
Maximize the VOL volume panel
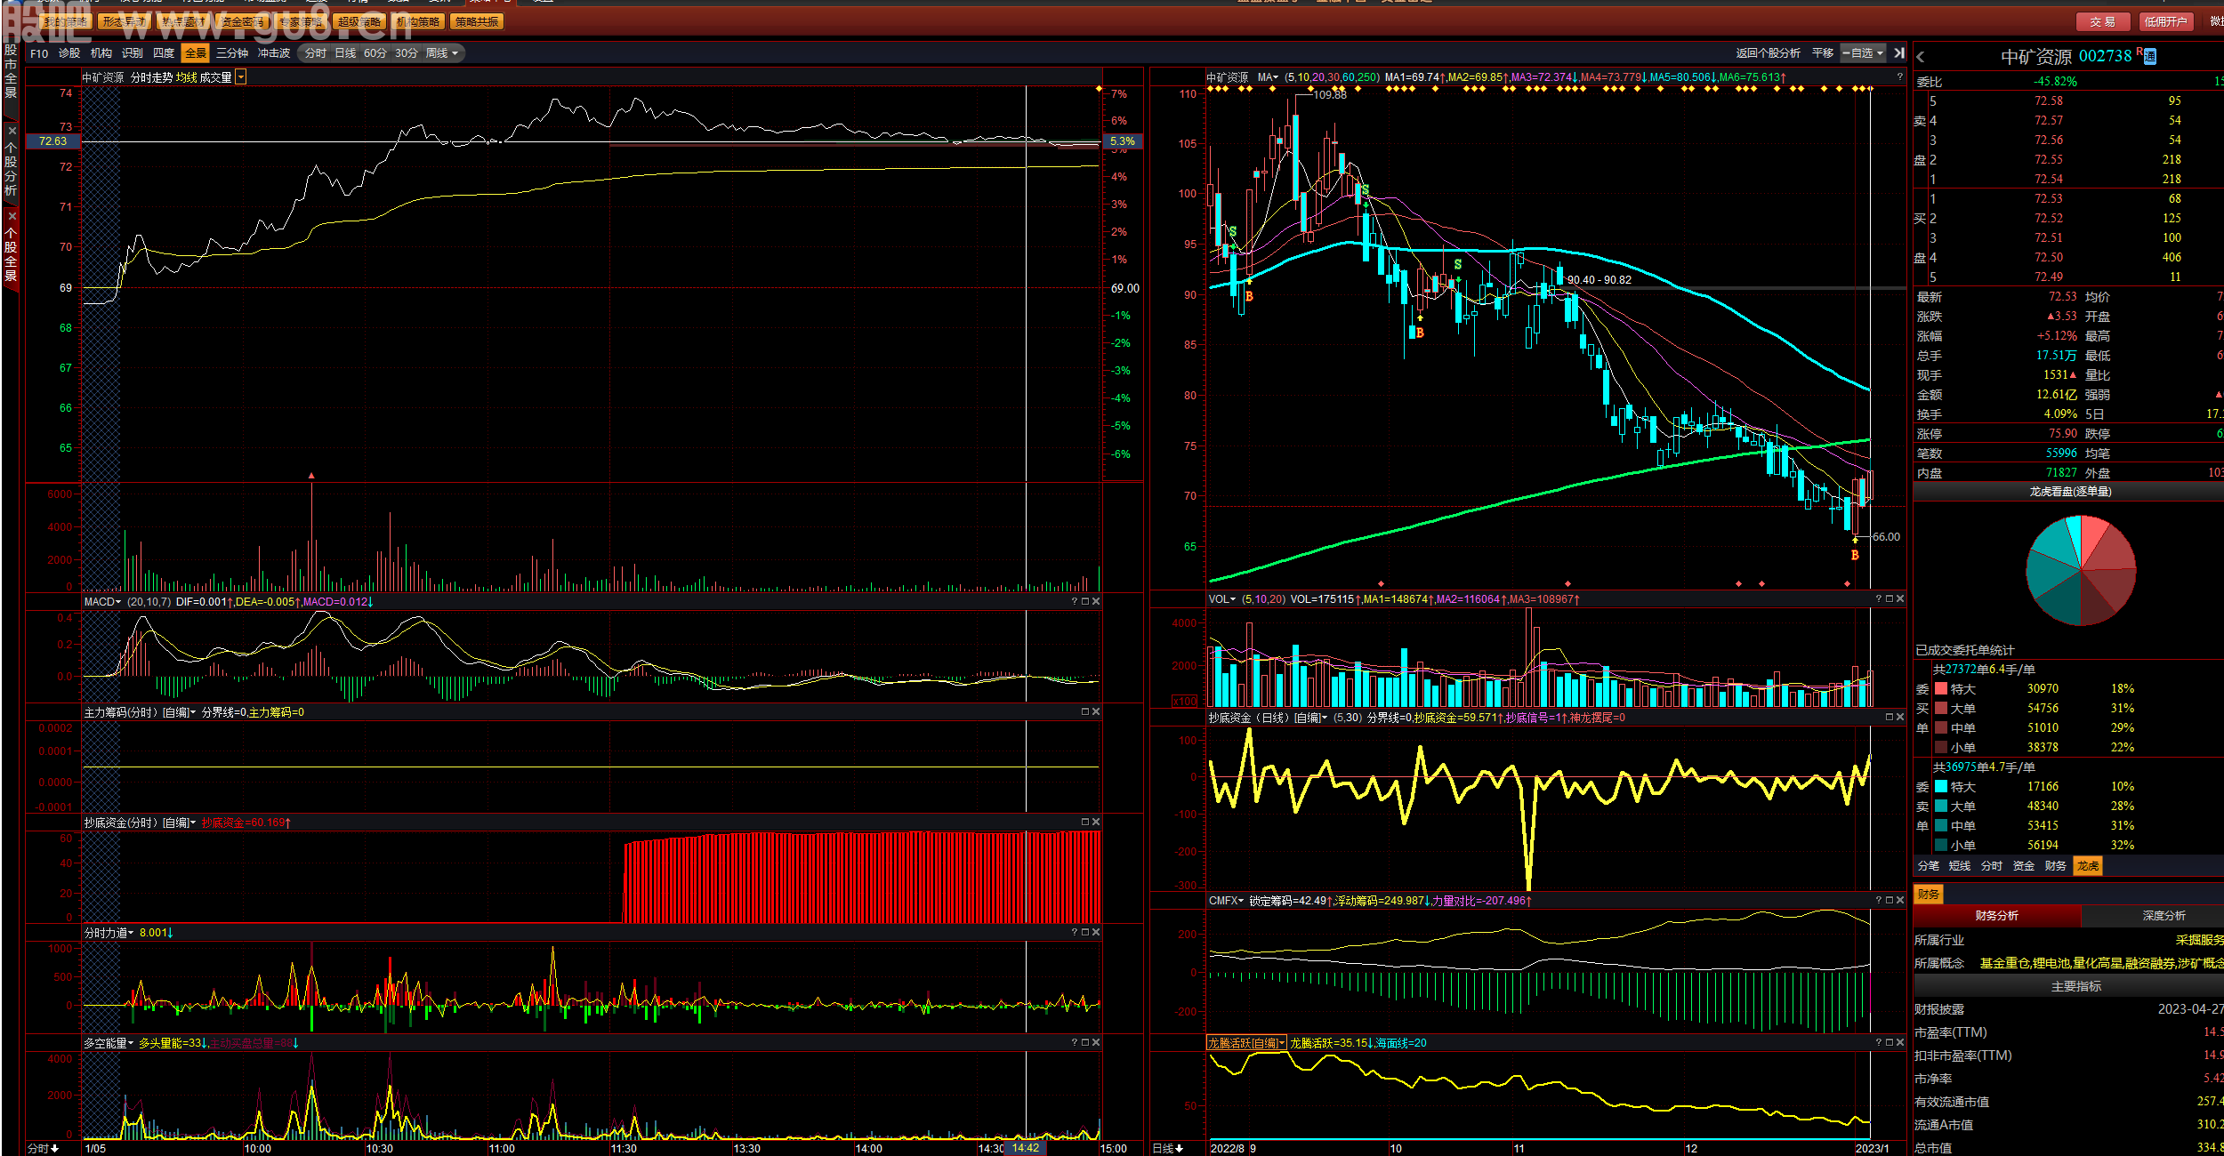point(1890,599)
